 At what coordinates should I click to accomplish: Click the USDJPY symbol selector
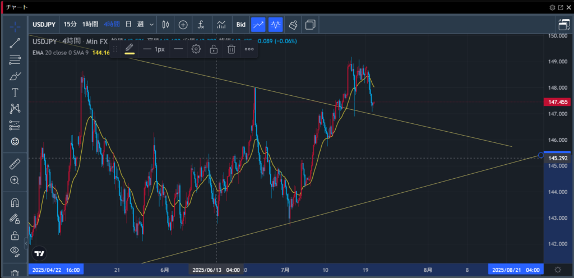(44, 25)
